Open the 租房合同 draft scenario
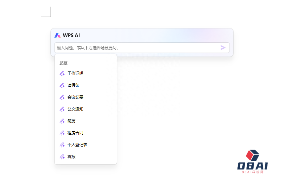Screen dimensions: 288x177 (x=75, y=133)
